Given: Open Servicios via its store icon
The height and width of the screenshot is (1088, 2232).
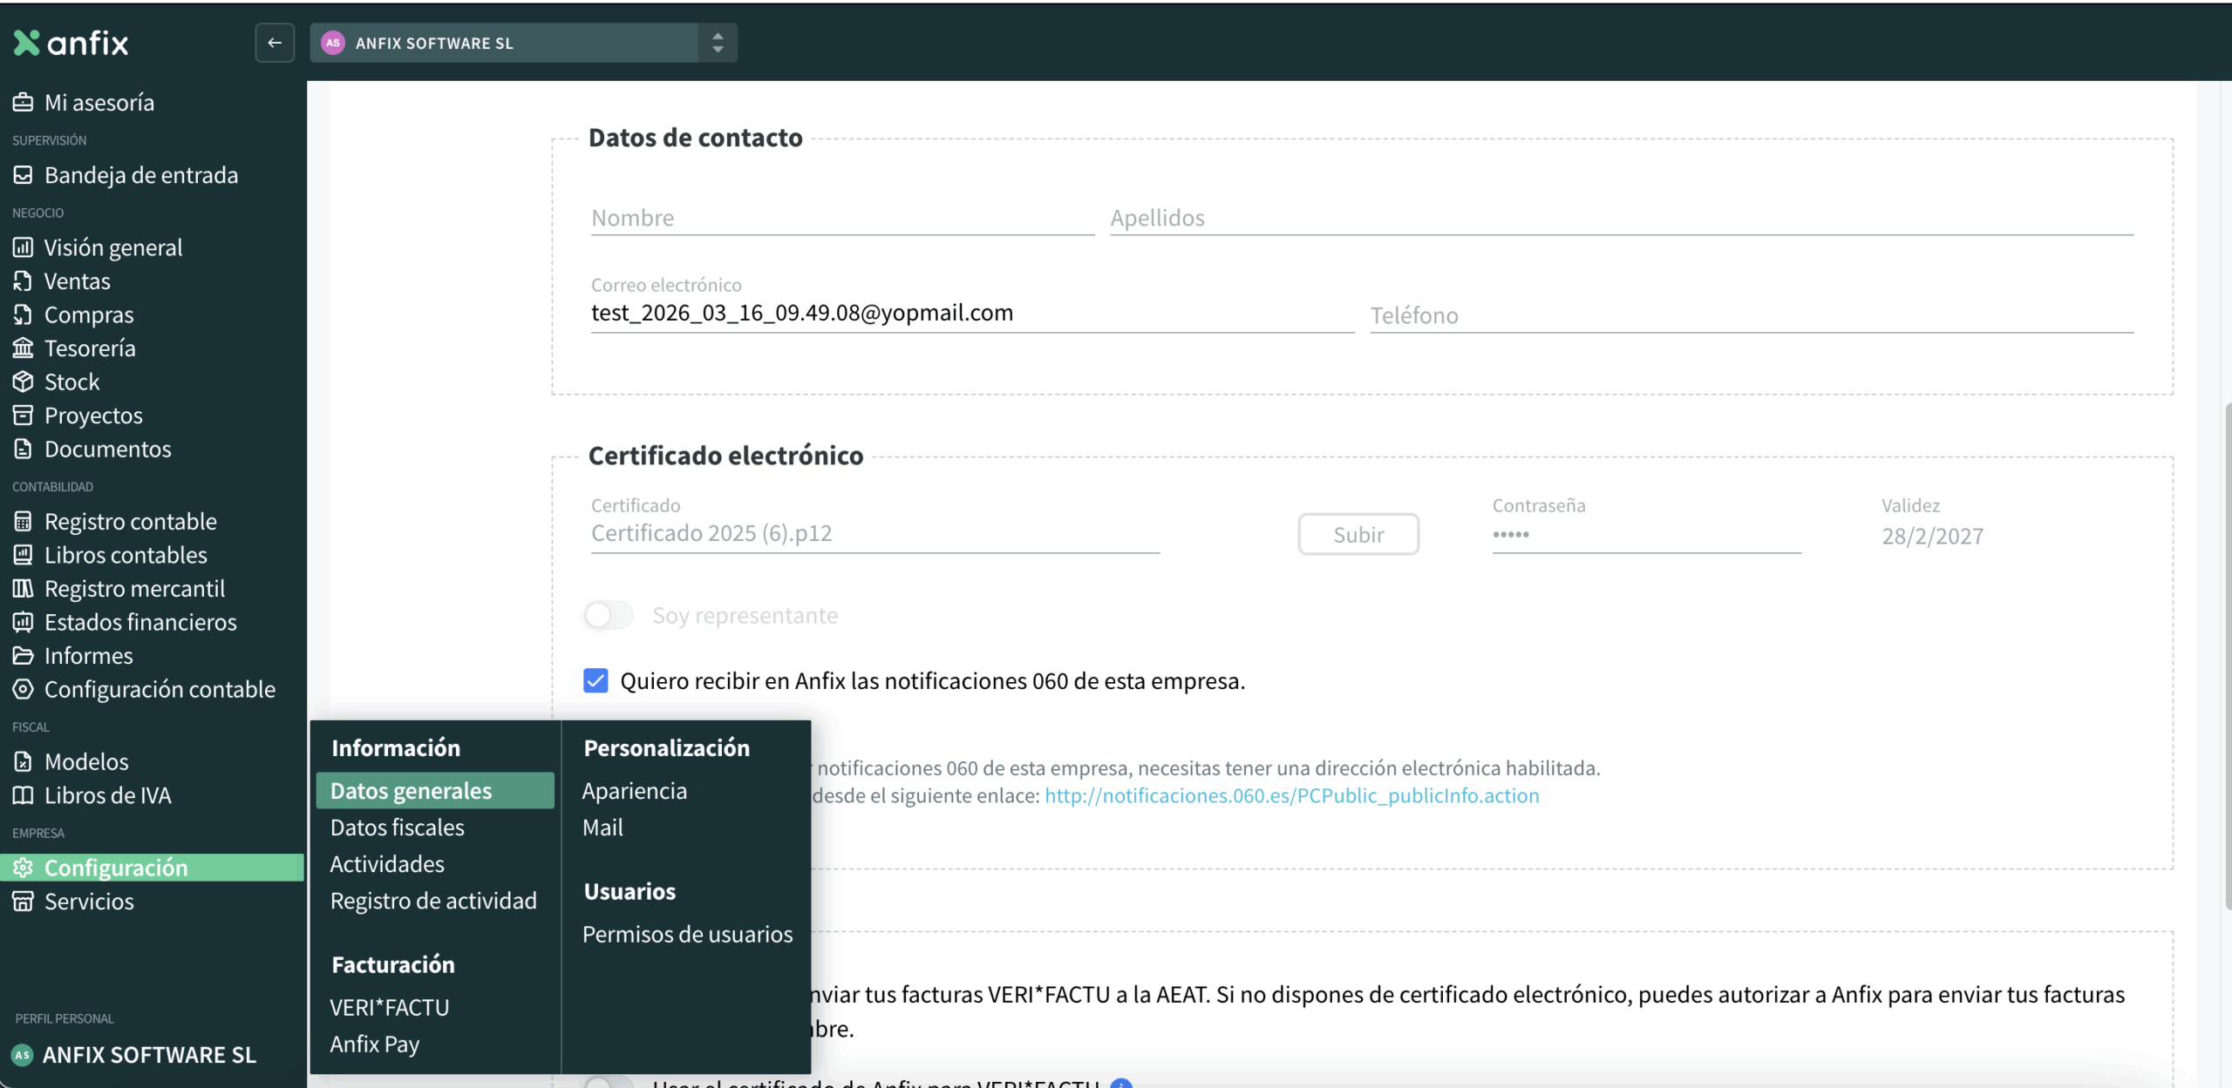Looking at the screenshot, I should [x=23, y=902].
